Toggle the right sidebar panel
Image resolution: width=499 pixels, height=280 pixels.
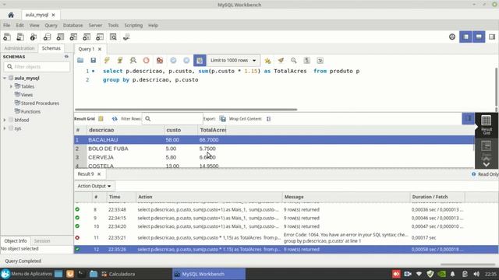(492, 37)
